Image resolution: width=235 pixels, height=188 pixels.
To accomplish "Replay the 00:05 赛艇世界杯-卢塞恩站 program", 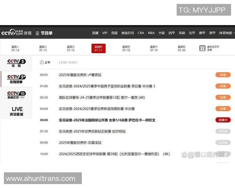I will tap(223, 75).
